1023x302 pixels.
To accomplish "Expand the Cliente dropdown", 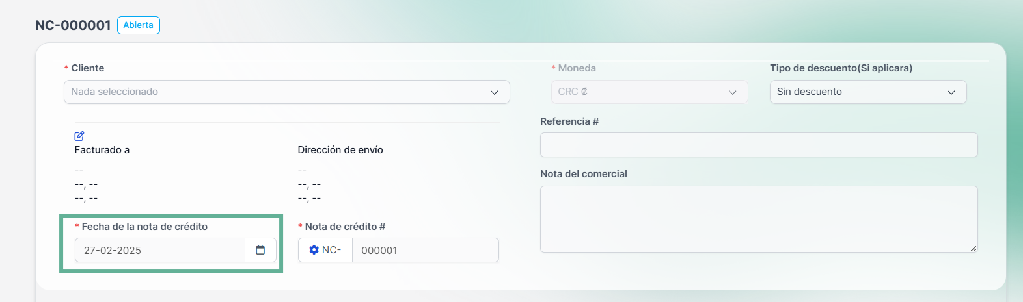I will tap(287, 92).
